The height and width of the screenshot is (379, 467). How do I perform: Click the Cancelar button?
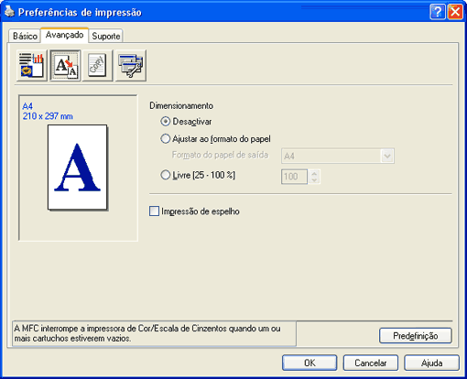click(371, 363)
